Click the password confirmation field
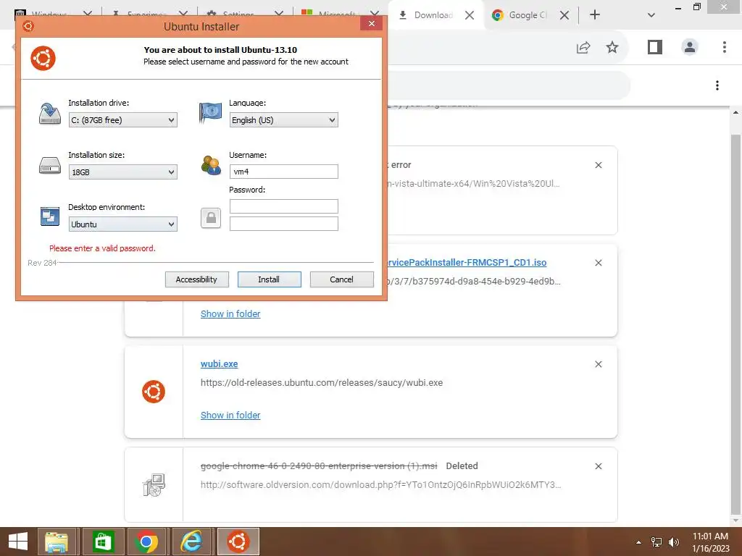Screen dimensions: 742x556 (283, 224)
